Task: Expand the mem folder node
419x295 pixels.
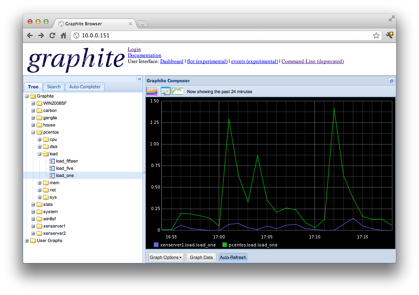Action: 39,183
